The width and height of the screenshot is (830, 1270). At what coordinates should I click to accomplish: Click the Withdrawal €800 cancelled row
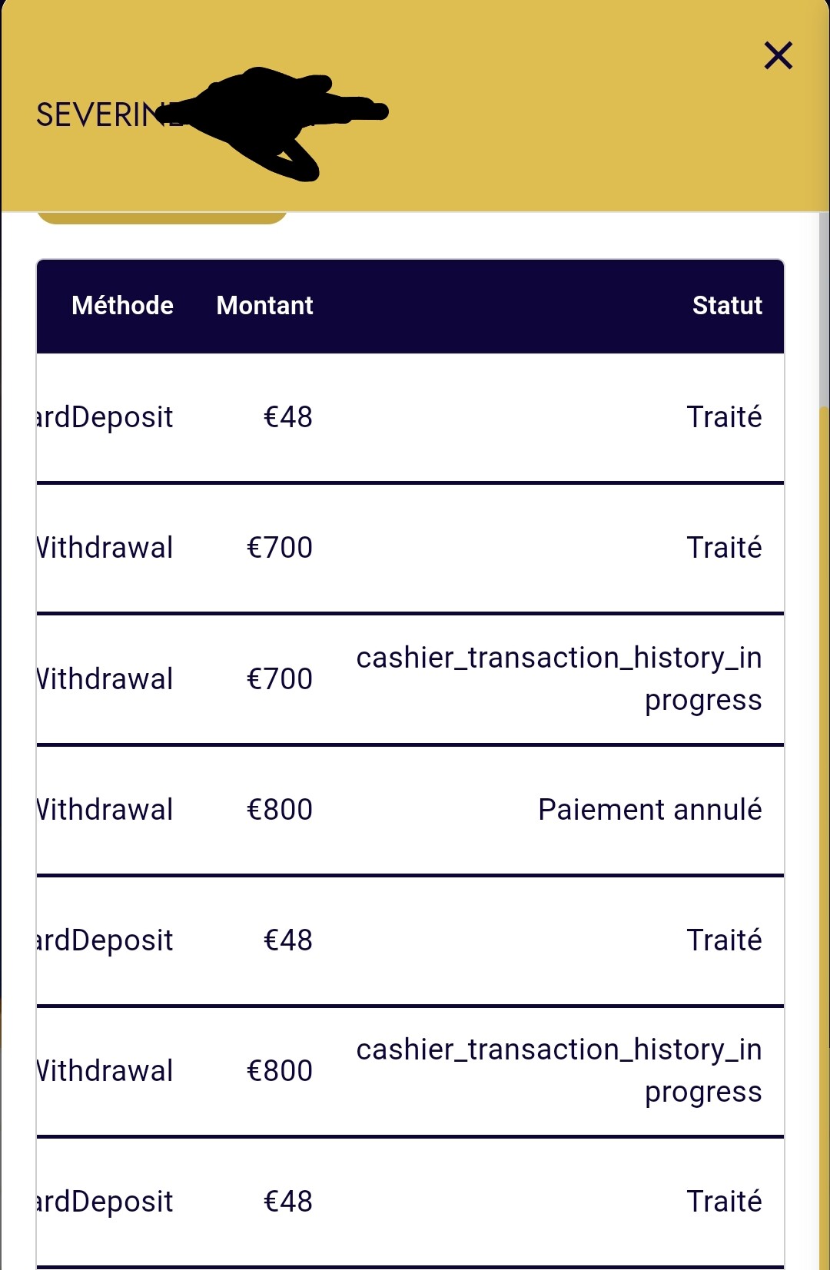[410, 810]
